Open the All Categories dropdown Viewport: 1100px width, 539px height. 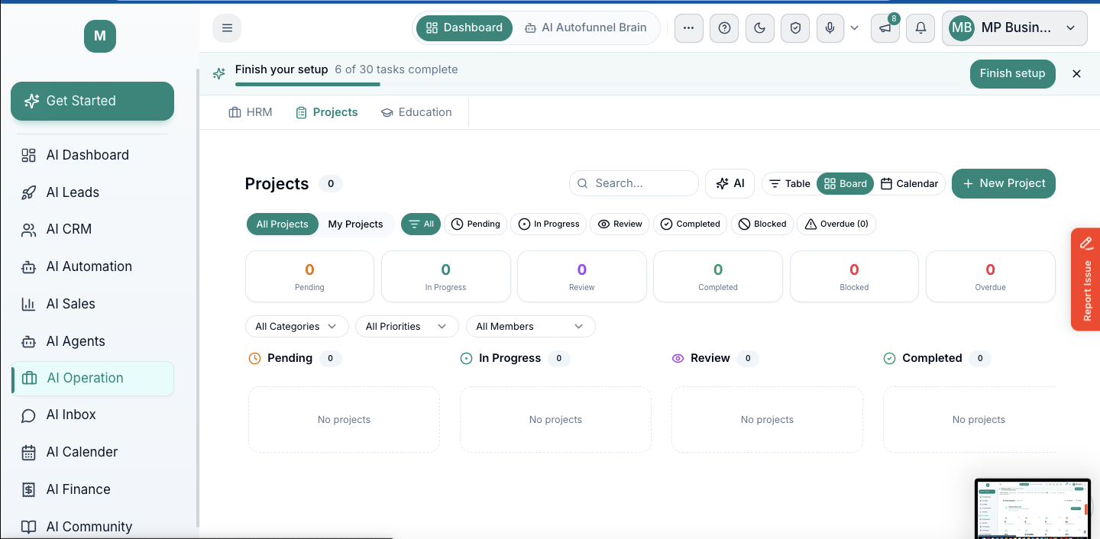[x=296, y=327]
